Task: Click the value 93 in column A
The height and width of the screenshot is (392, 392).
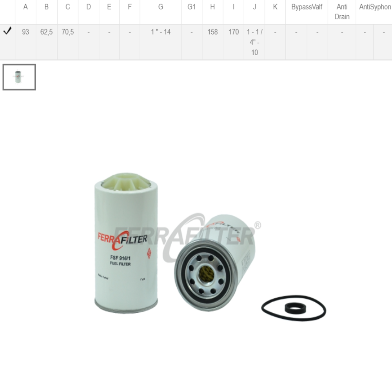Action: [x=25, y=32]
